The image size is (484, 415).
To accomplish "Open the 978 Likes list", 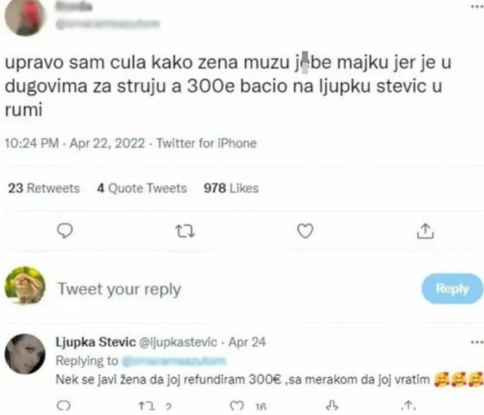I will pyautogui.click(x=230, y=188).
